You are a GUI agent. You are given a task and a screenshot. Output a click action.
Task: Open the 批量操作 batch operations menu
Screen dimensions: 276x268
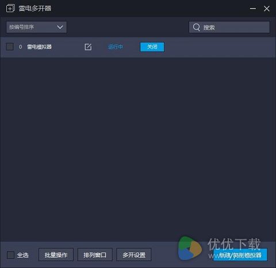(56, 255)
